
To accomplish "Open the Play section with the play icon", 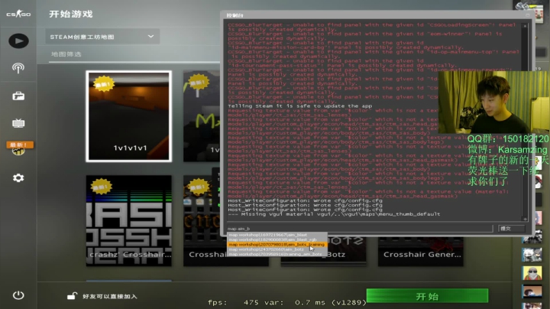I will [x=18, y=41].
